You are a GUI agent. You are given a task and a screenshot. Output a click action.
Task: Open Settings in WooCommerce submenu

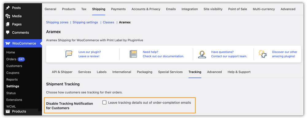13,86
